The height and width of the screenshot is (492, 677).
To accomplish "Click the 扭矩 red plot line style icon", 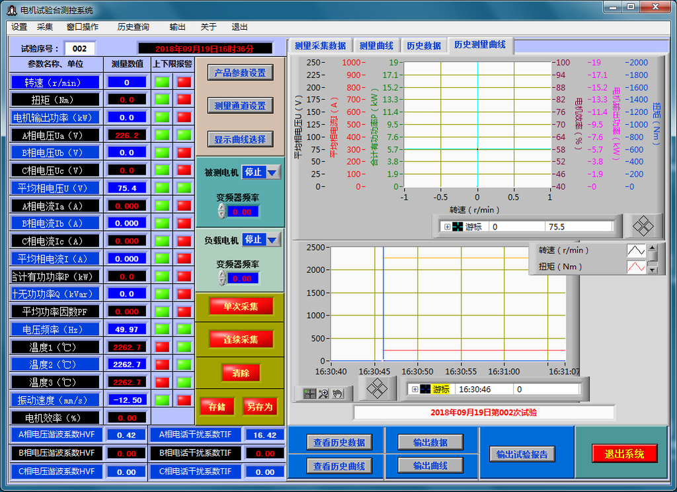I will pos(635,267).
